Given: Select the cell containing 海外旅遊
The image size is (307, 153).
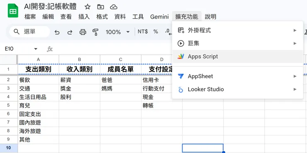Looking at the screenshot, I should [x=38, y=131].
